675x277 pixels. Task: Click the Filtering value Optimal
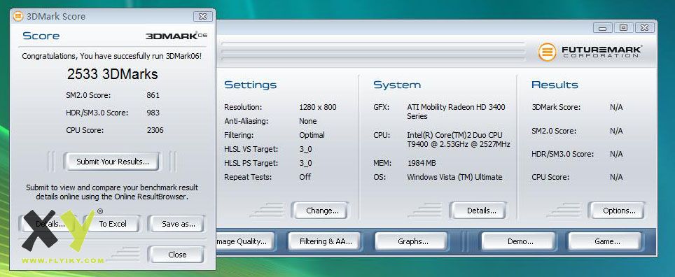[x=312, y=135]
